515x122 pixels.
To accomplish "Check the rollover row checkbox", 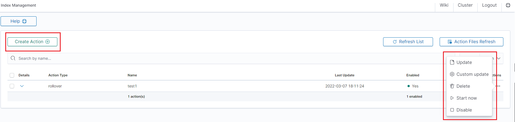I will [12, 86].
